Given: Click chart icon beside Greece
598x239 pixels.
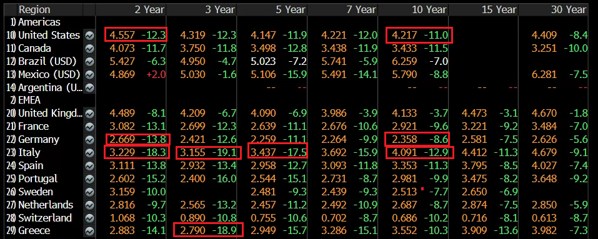Looking at the screenshot, I should (89, 231).
